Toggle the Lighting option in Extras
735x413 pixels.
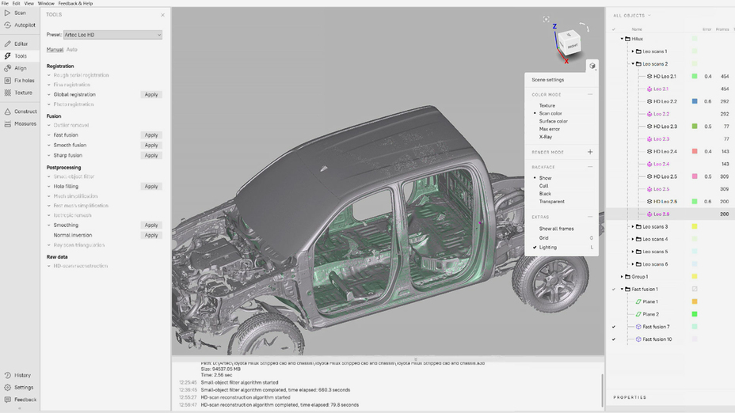(547, 248)
